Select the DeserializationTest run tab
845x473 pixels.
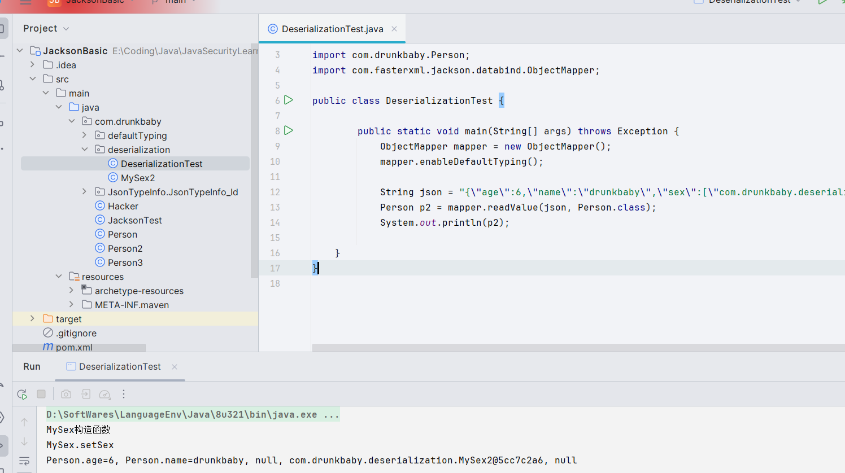(120, 367)
